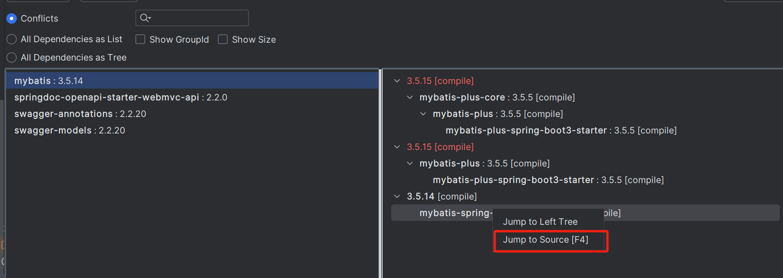Click mybatis-plus-core : 3.5.5 [compile] text

click(497, 97)
